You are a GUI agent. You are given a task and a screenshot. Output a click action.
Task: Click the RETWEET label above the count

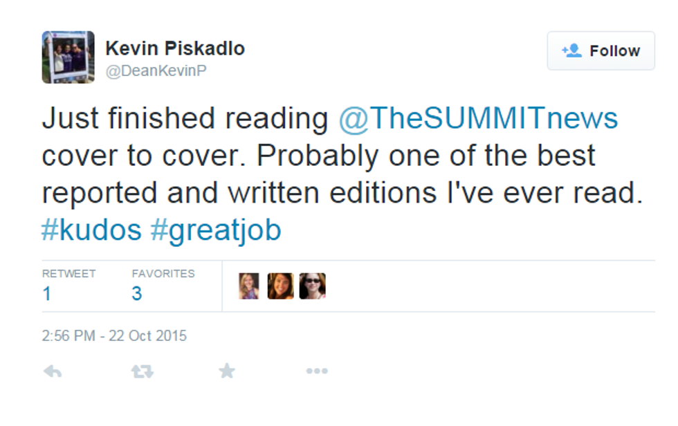tap(68, 274)
